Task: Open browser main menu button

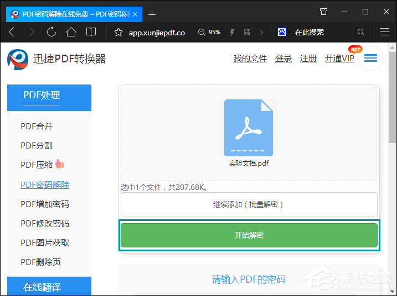Action: pos(385,32)
